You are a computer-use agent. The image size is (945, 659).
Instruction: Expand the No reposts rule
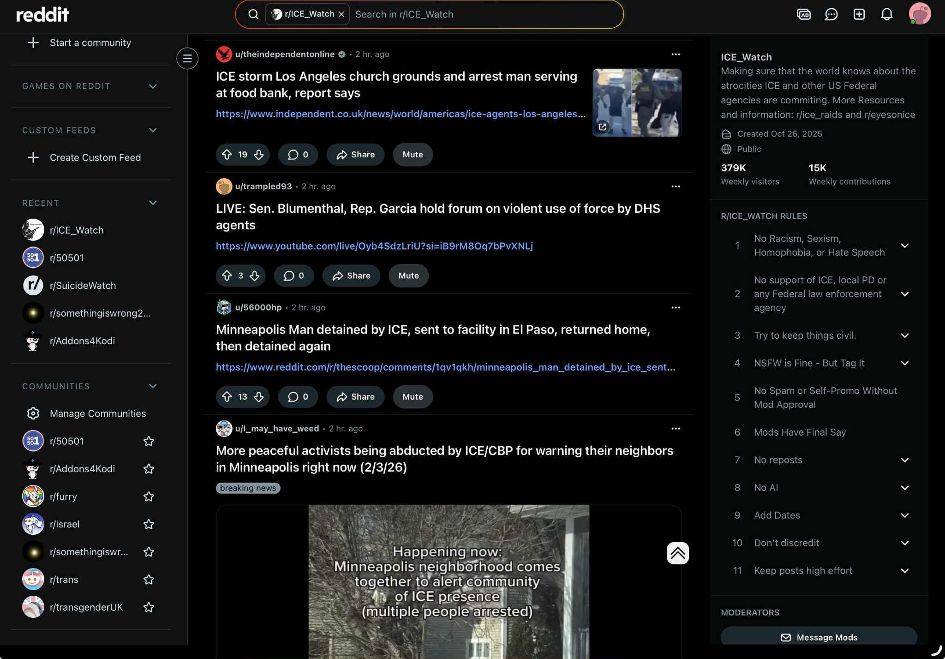(x=904, y=460)
